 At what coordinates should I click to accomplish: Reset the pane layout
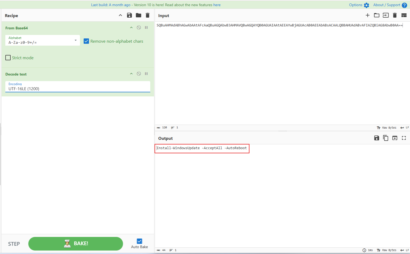point(404,15)
